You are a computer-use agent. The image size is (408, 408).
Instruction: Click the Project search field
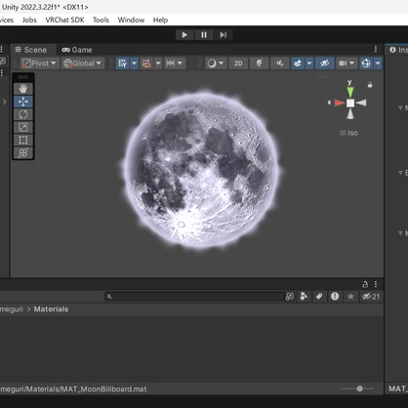[x=194, y=297]
